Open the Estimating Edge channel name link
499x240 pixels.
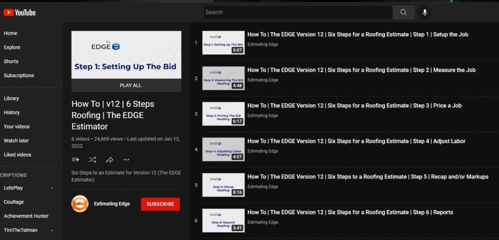tap(112, 204)
